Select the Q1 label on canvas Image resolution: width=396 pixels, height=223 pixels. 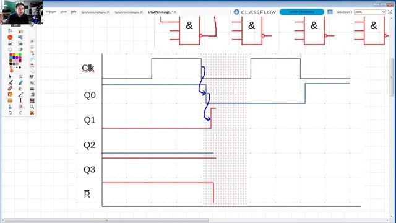[90, 120]
